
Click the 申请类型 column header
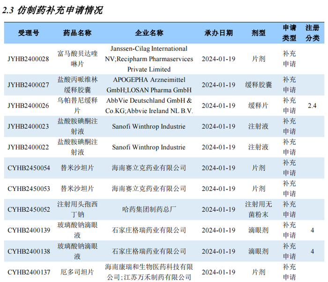tap(289, 33)
